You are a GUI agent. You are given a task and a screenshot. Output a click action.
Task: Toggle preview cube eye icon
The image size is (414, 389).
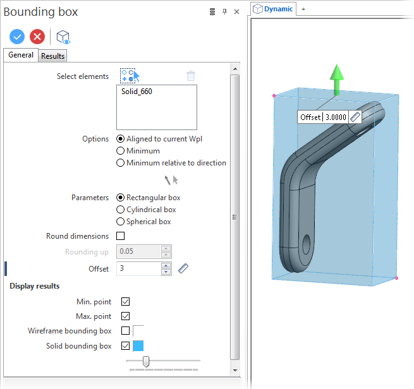[63, 37]
